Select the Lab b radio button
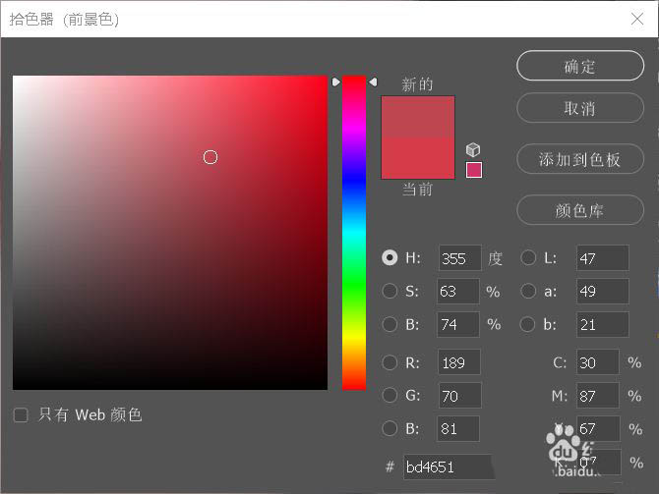 (527, 324)
